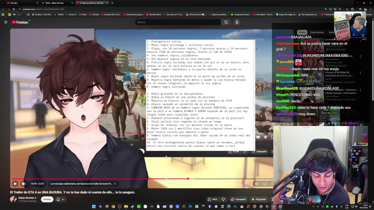Open options for 'Los 5 Cabiados' video
This screenshot has width=374, height=210.
360,56
